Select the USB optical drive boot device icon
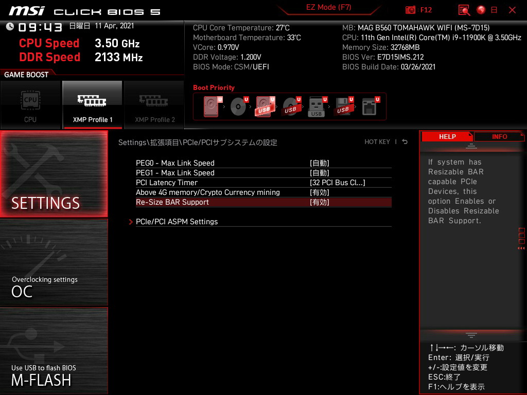The width and height of the screenshot is (527, 395). [292, 106]
